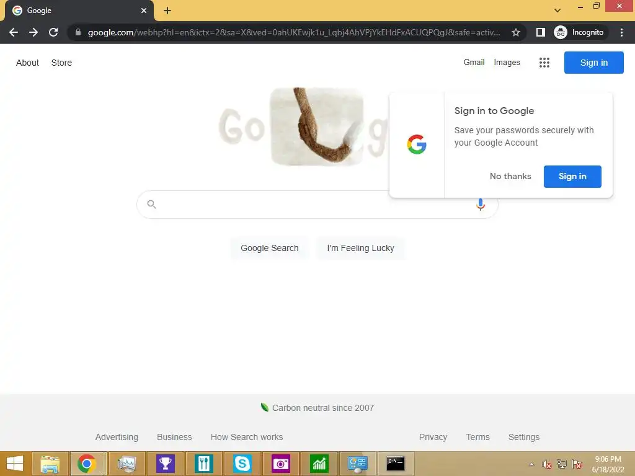Image resolution: width=635 pixels, height=476 pixels.
Task: Open the Windows Start button
Action: 15,464
